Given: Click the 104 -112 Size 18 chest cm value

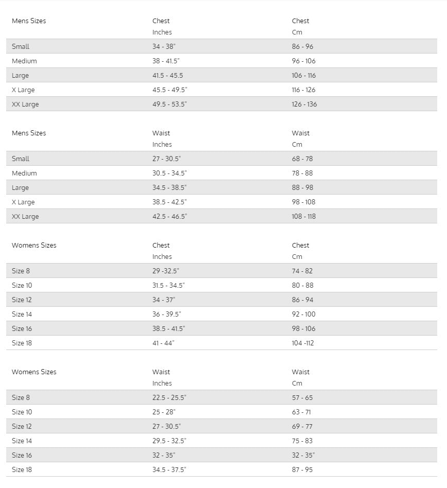Looking at the screenshot, I should pos(303,343).
